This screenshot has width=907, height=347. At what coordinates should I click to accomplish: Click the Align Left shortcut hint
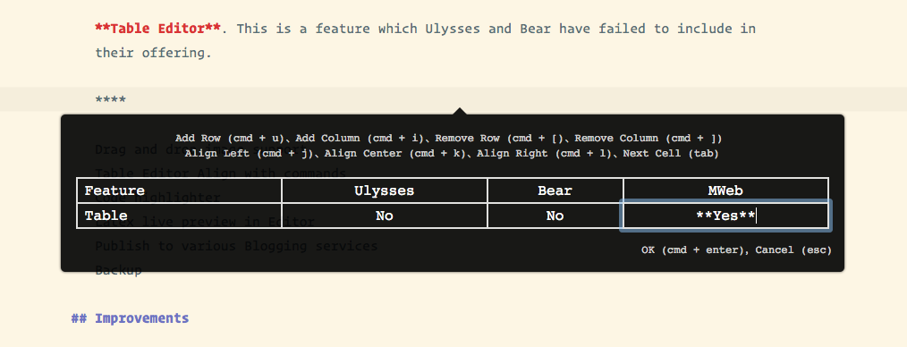(249, 153)
